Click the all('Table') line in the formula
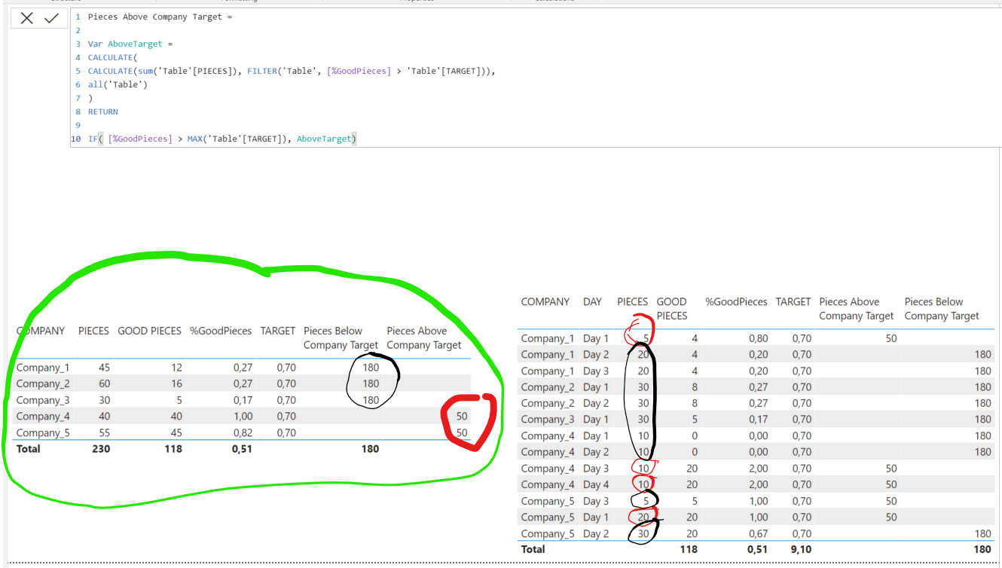1002x568 pixels. pos(118,84)
